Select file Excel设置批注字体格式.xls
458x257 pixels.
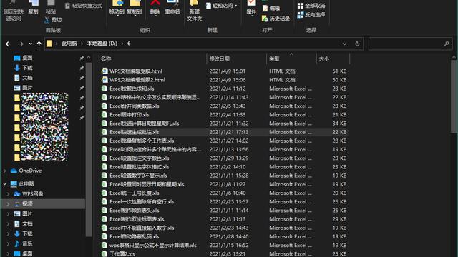(224, 167)
